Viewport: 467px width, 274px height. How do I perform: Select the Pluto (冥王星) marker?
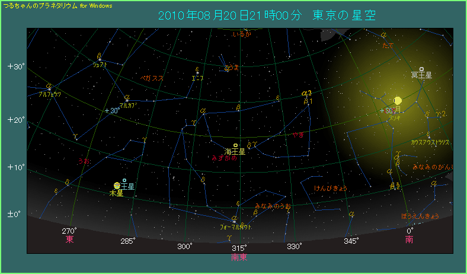[421, 69]
